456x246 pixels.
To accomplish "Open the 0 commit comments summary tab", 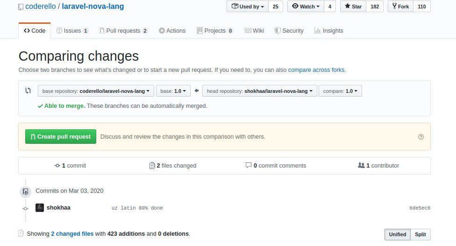I will [276, 166].
